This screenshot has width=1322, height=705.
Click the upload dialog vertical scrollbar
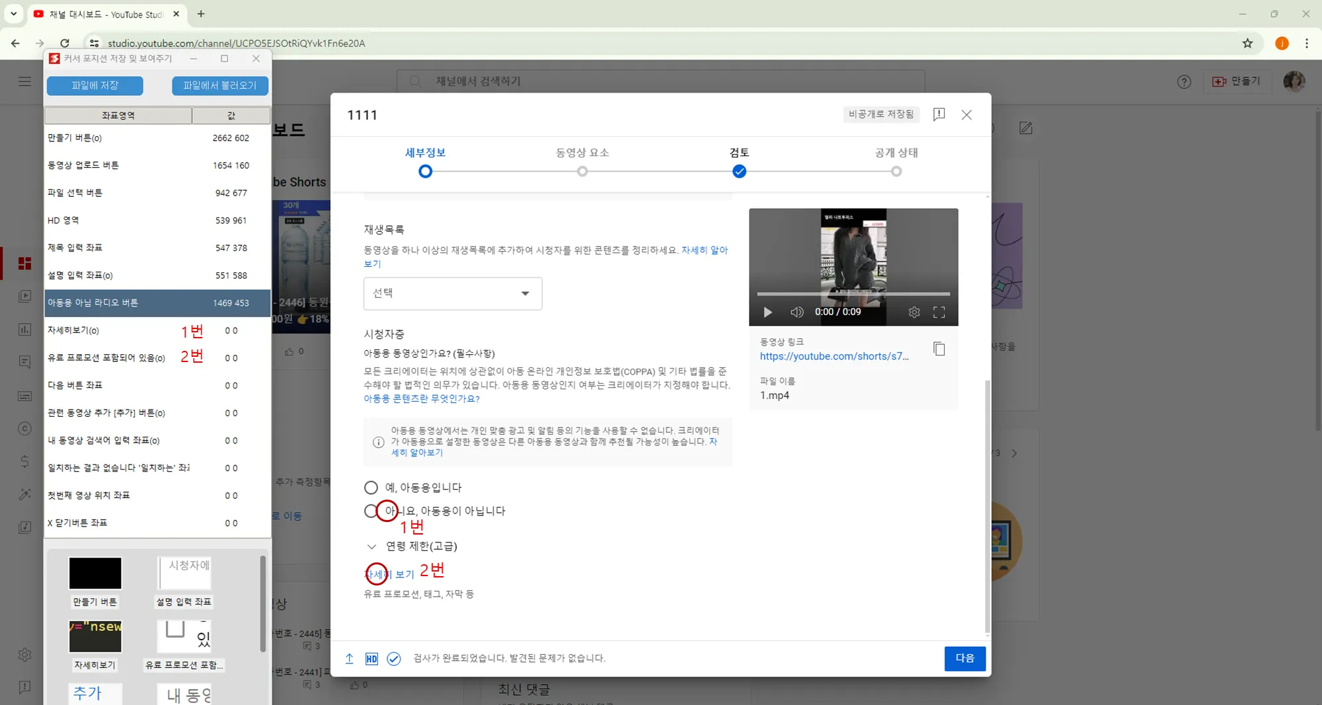pos(988,505)
